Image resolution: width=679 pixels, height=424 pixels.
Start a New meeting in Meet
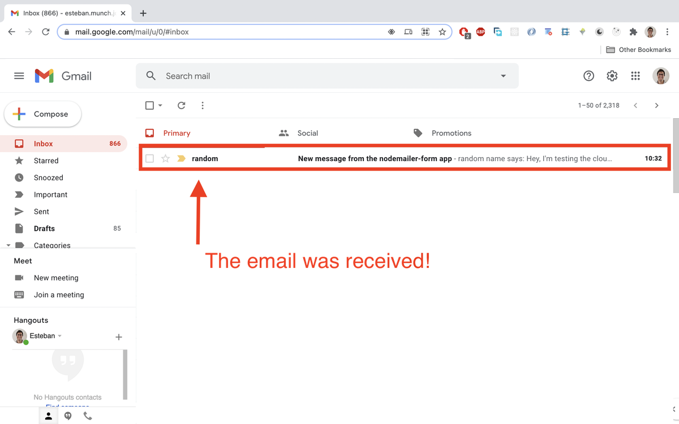pyautogui.click(x=56, y=278)
